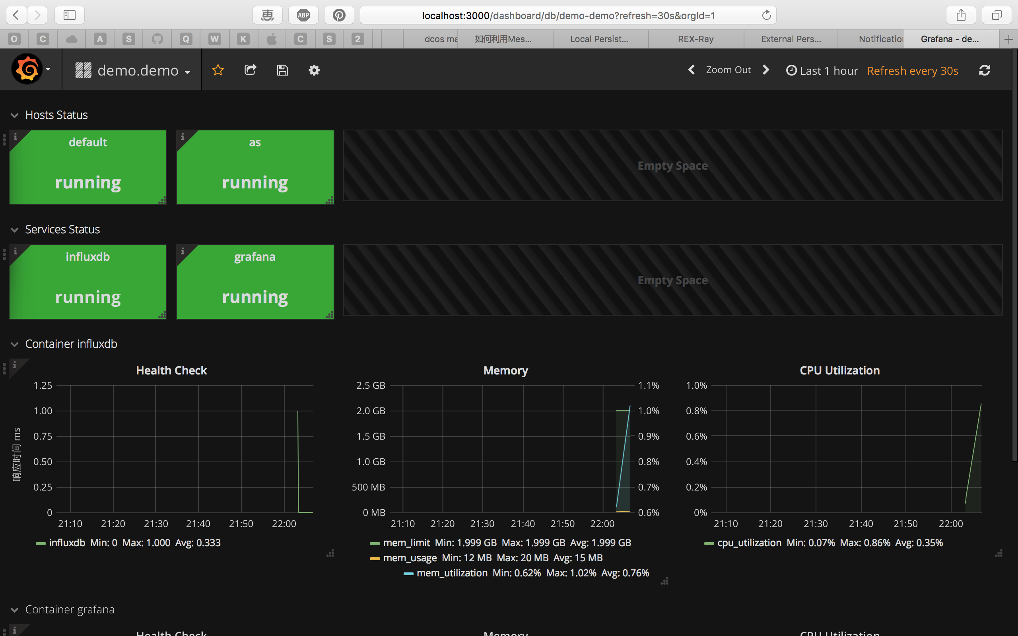Toggle mem_usage series in Memory legend
This screenshot has width=1018, height=636.
(x=410, y=558)
